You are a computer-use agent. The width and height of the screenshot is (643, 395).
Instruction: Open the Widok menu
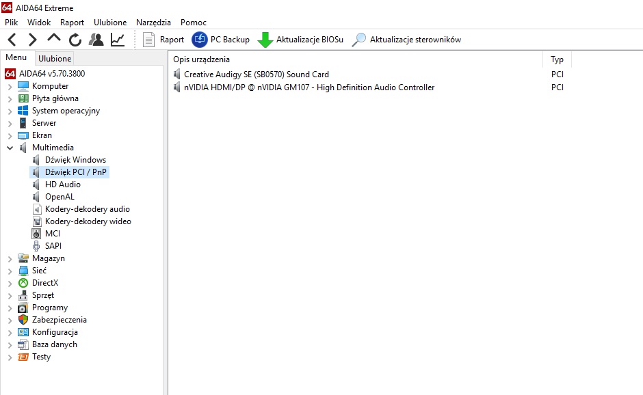[x=39, y=23]
